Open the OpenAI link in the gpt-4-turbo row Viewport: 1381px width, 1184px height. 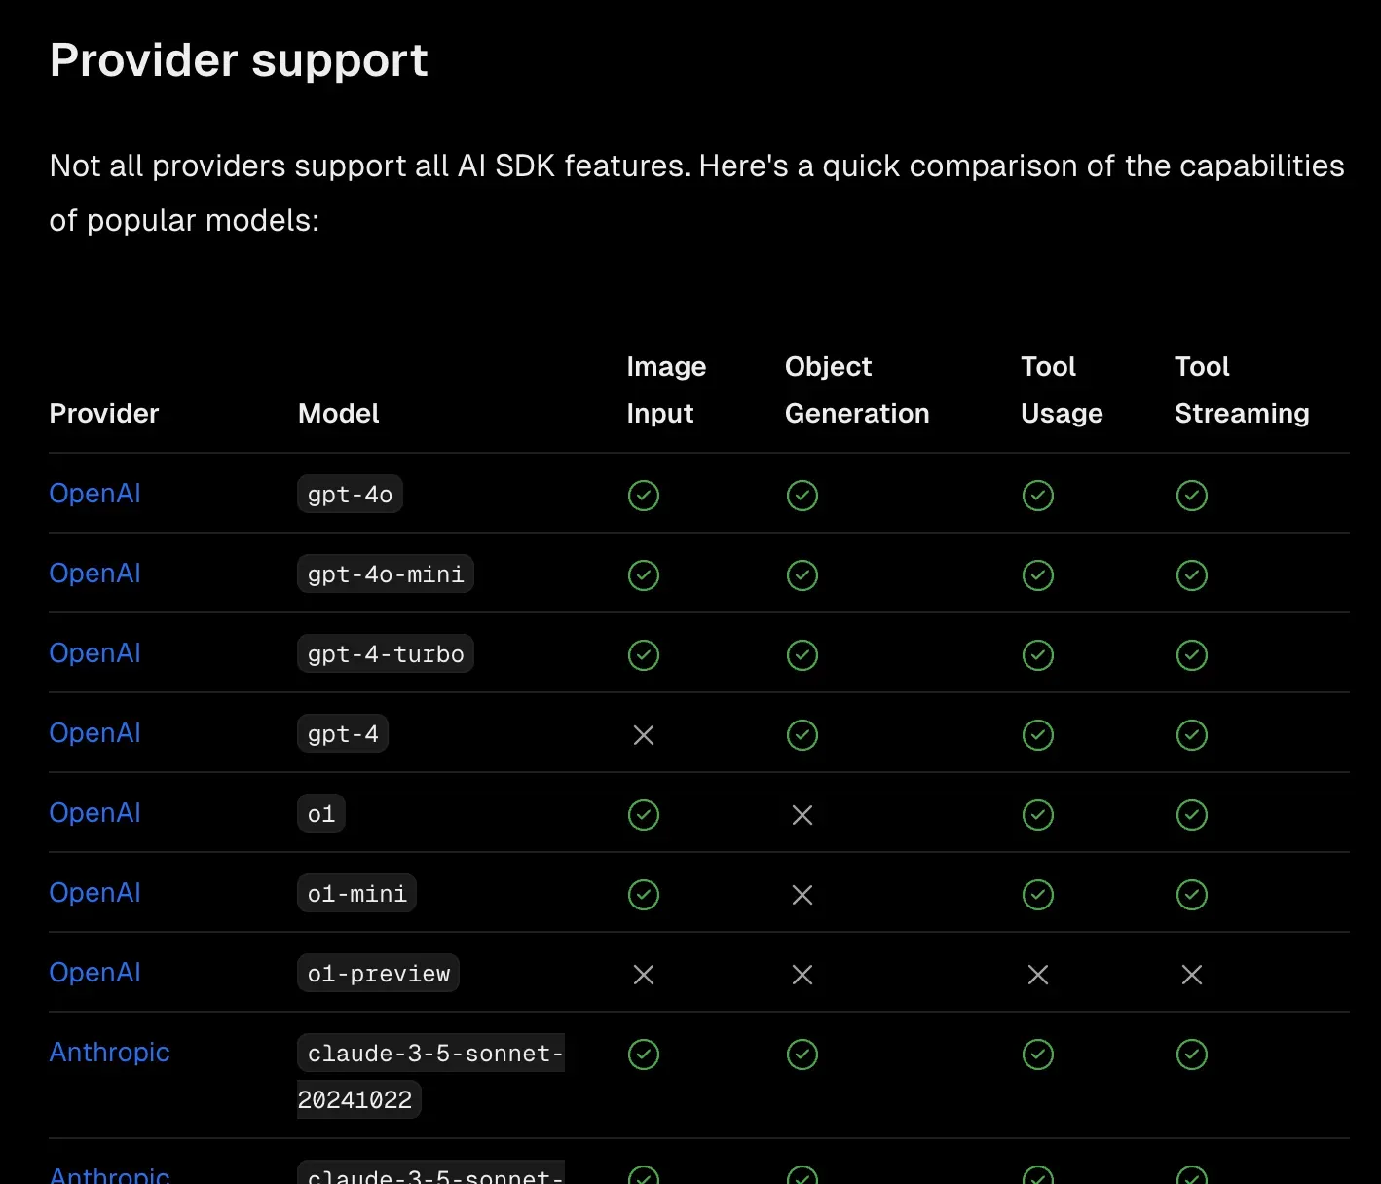coord(94,653)
